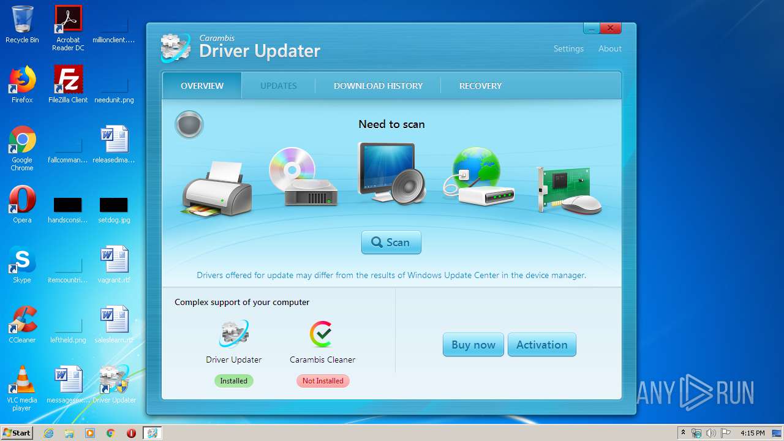
Task: Switch to the Recovery tab
Action: [x=480, y=86]
